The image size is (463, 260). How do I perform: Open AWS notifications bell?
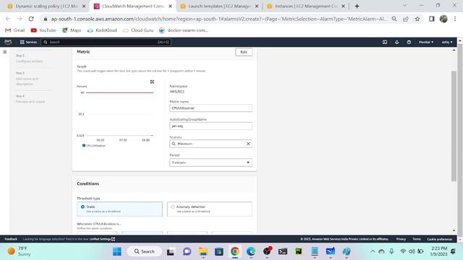397,42
